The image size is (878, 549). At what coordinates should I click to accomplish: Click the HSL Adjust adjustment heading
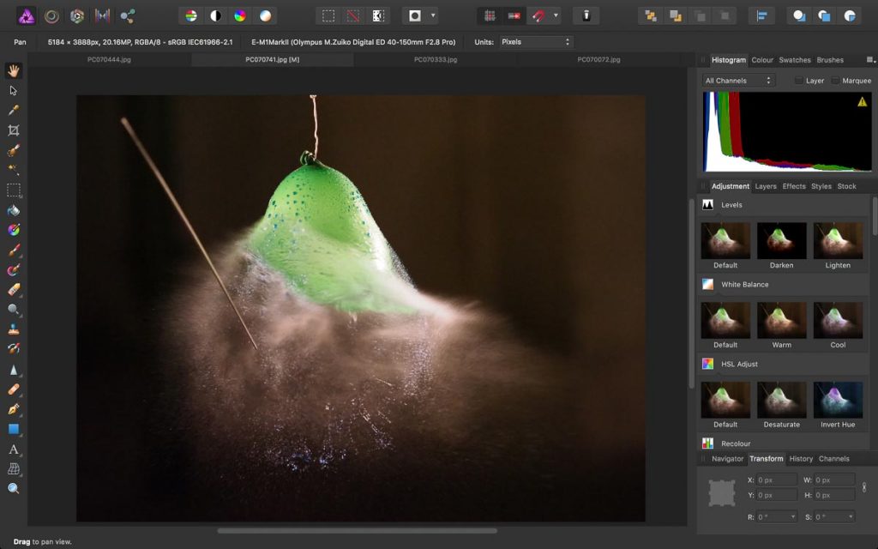click(739, 364)
